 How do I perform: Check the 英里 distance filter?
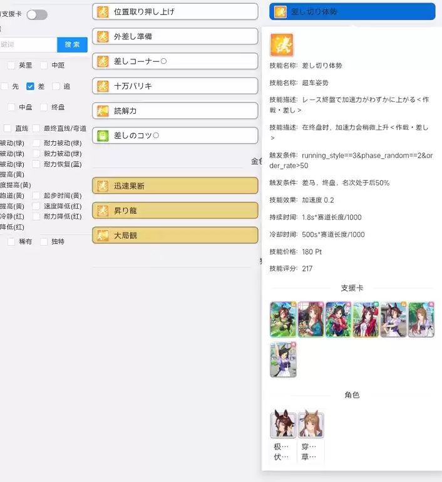click(x=11, y=66)
